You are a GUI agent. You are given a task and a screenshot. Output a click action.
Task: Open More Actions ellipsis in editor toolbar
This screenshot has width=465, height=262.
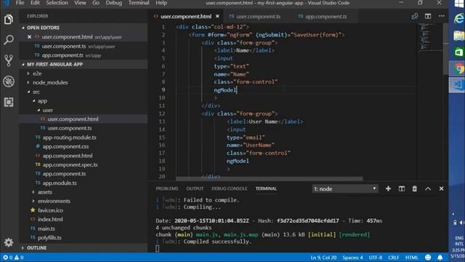click(442, 16)
